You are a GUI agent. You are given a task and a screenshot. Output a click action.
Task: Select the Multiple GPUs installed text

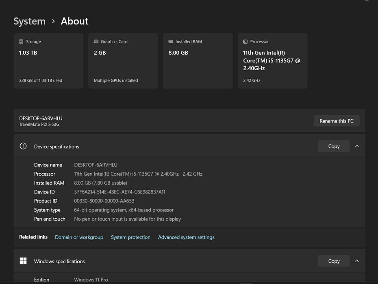coord(116,80)
